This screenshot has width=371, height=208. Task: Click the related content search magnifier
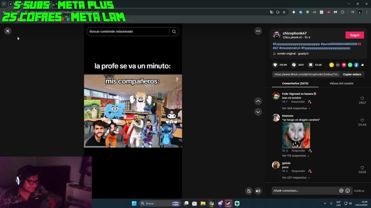(x=174, y=31)
